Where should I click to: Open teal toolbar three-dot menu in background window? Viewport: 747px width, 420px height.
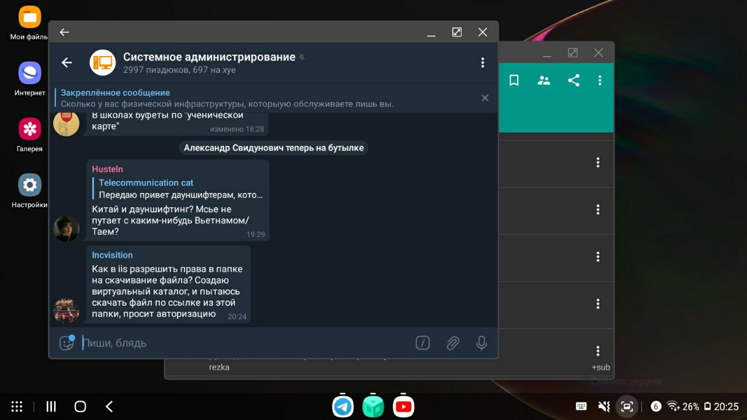click(x=599, y=80)
